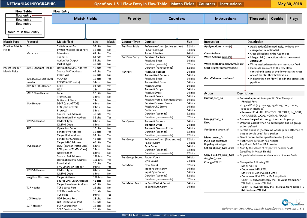This screenshot has height=218, width=307.
Task: Select the Instructions pill in the title banner
Action: 231,4
